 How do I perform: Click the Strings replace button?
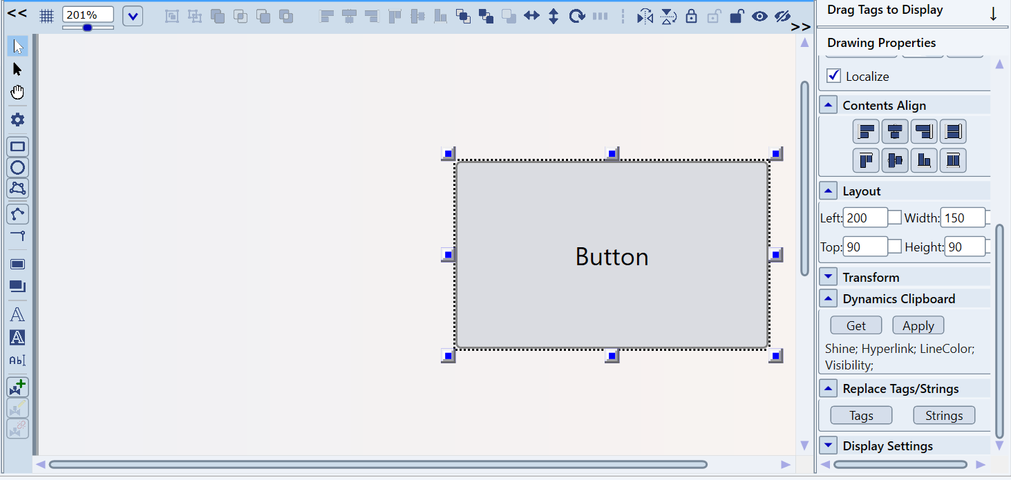click(943, 415)
